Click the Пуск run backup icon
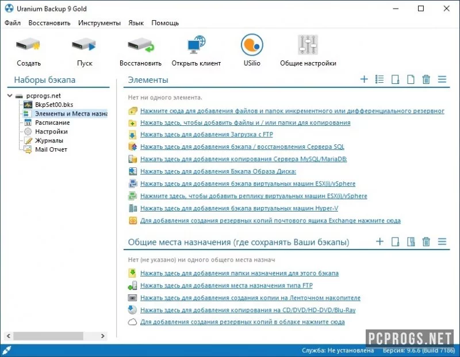This screenshot has width=460, height=357. [84, 45]
